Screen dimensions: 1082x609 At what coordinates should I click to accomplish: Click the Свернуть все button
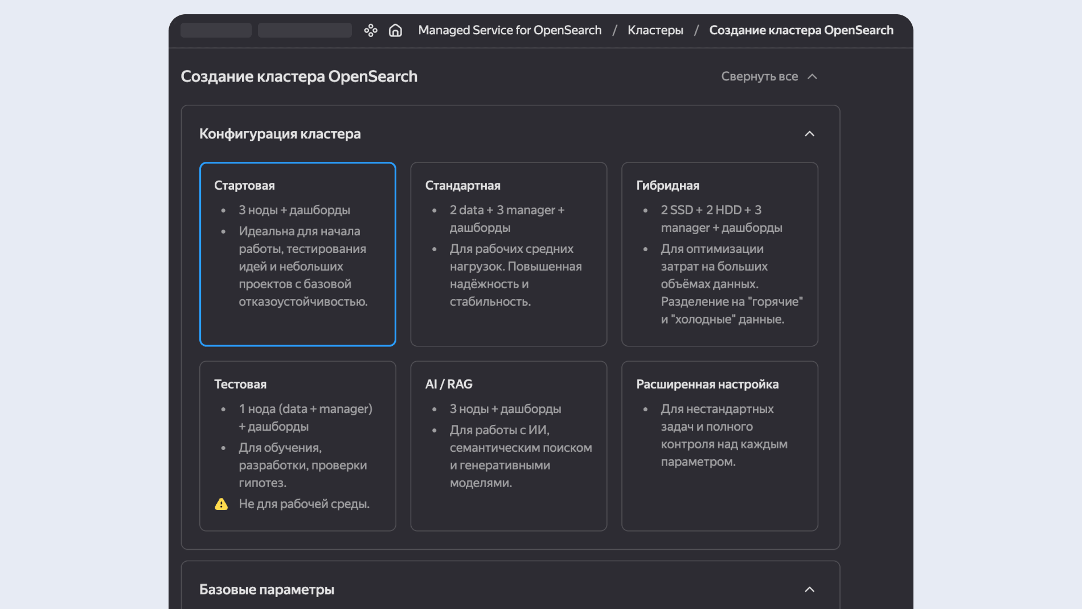pos(769,76)
